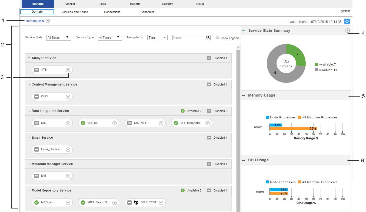Open the Service Type dropdown

pyautogui.click(x=110, y=37)
